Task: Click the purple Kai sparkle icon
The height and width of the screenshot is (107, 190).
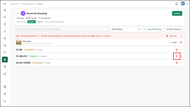Action: [x=23, y=13]
